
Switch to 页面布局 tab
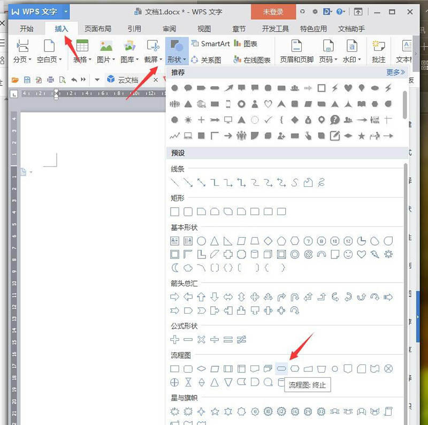[98, 29]
